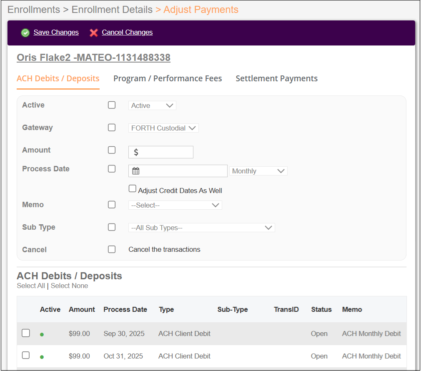Click the table's Active column header

[x=50, y=310]
